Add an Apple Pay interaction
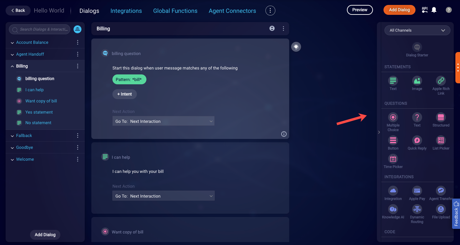Image resolution: width=460 pixels, height=245 pixels. [x=417, y=191]
